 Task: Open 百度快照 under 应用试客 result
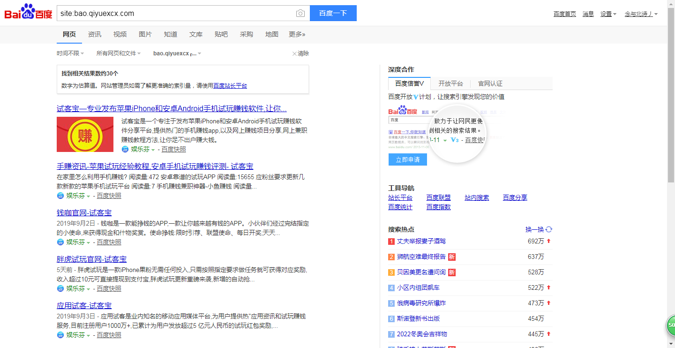click(x=109, y=335)
